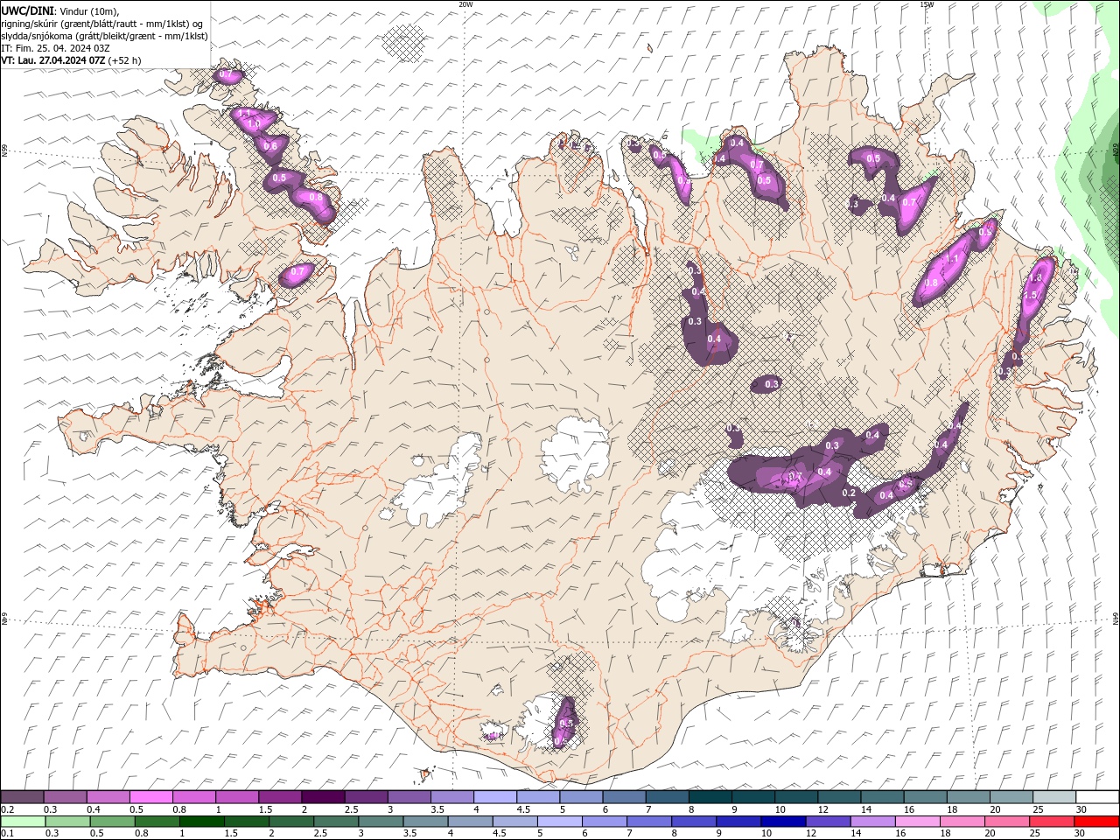Viewport: 1120px width, 840px height.
Task: Click the rigning/skúrir legend description line
Action: click(103, 24)
